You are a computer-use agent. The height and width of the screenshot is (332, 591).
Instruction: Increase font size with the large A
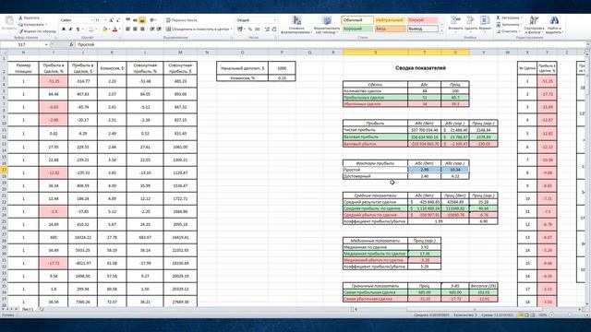tap(111, 20)
